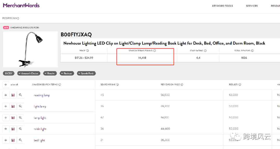Show info for Reviews on Page header
The height and width of the screenshot is (149, 280).
click(x=182, y=85)
